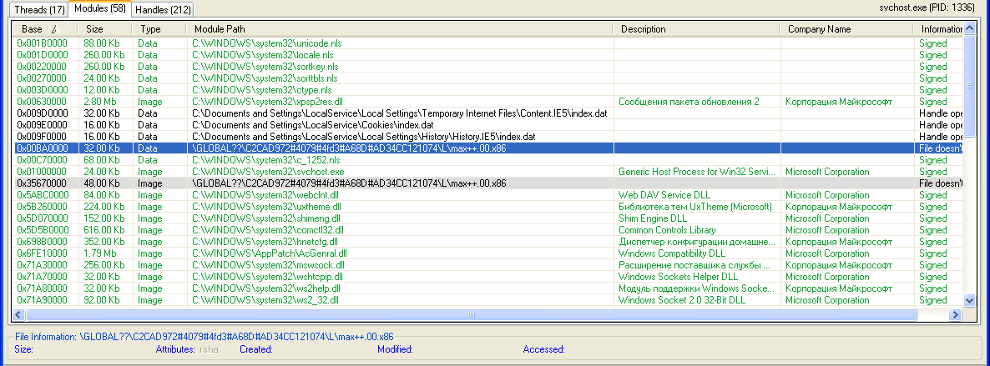Select the ws2_32.dll module row

[x=265, y=300]
